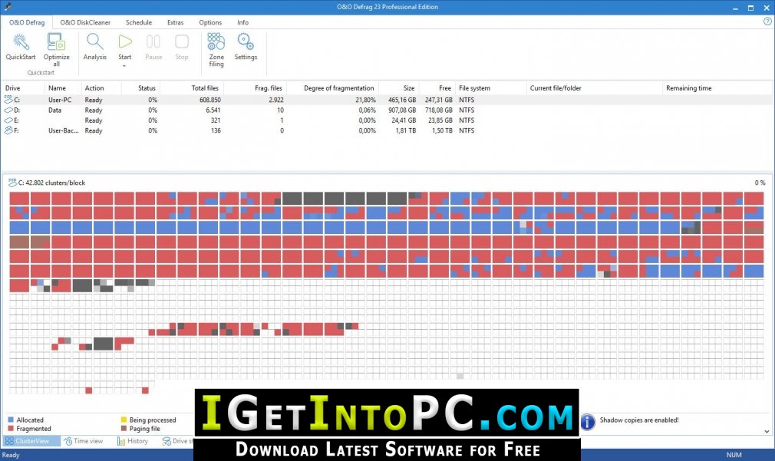
Task: Click the Remaining time column header
Action: coord(717,88)
